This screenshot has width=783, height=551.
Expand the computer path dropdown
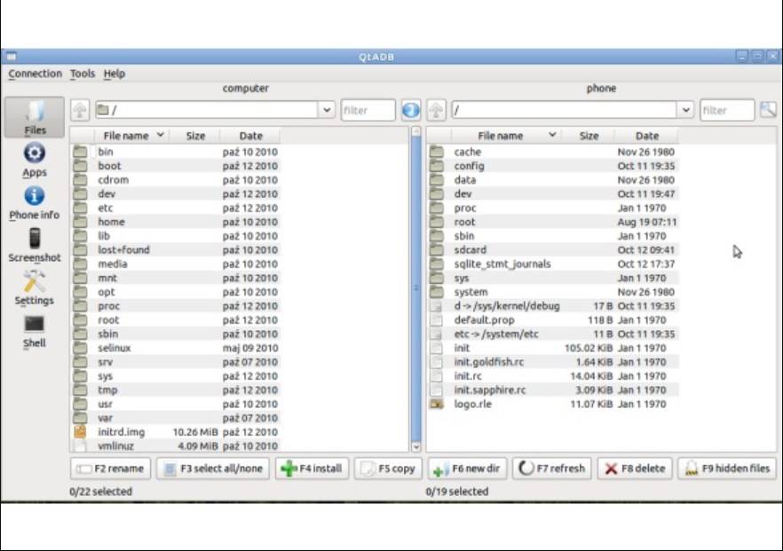click(326, 110)
